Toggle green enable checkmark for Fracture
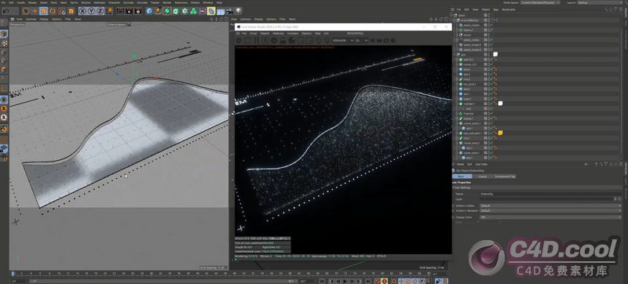Screen dimensions: 628x284 coord(491,114)
